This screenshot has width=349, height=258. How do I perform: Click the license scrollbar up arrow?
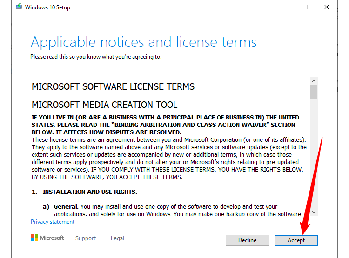[314, 81]
